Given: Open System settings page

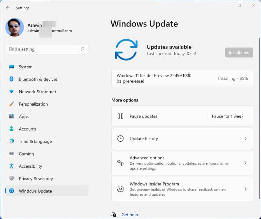Looking at the screenshot, I should click(47, 67).
